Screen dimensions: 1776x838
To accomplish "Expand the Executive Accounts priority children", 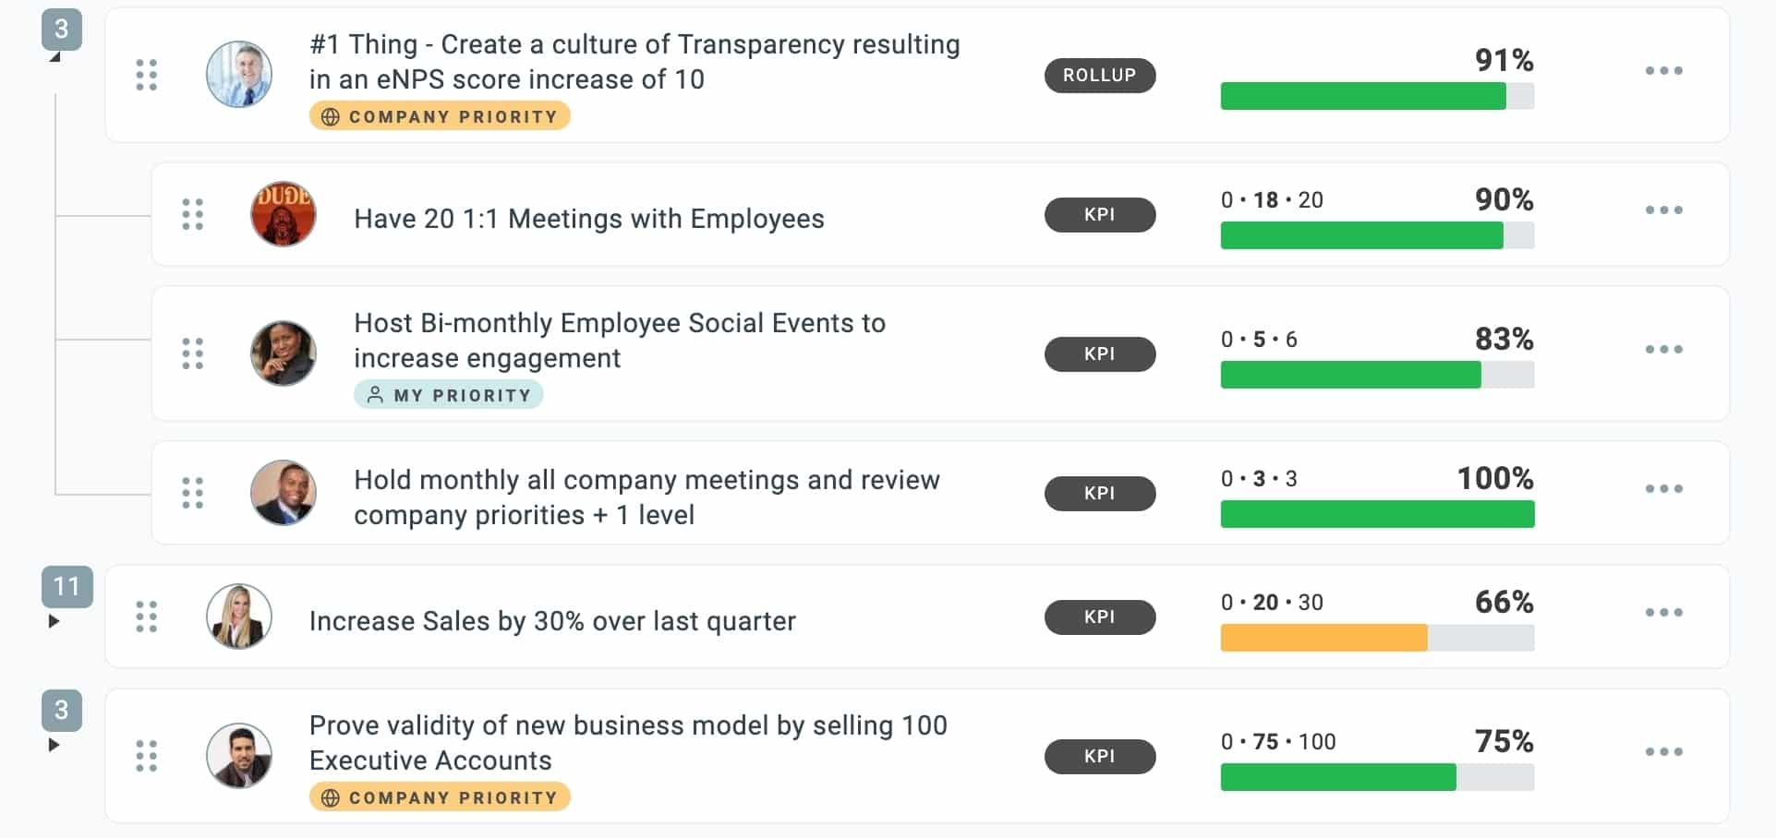I will tap(54, 745).
